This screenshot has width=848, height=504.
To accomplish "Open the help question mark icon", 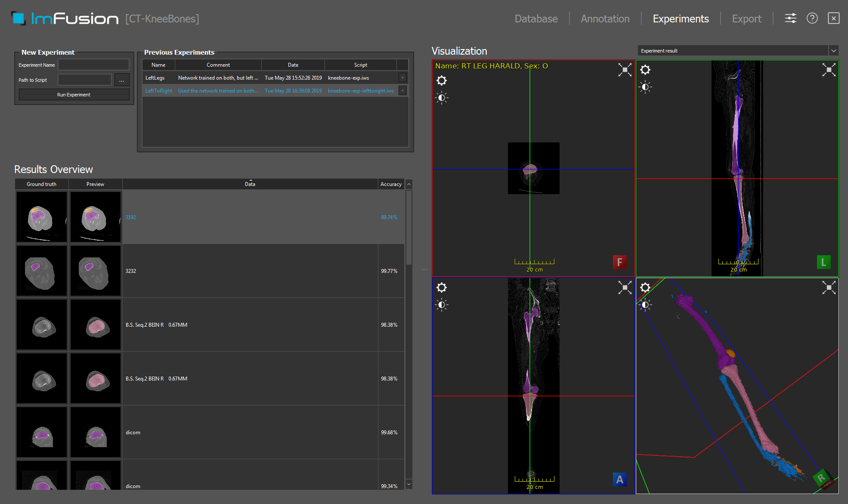I will click(812, 19).
